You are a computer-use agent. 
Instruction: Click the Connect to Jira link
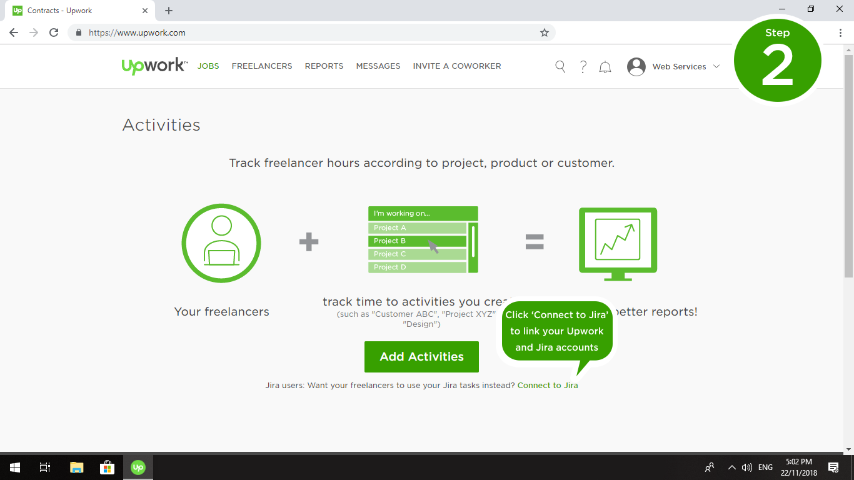(548, 386)
